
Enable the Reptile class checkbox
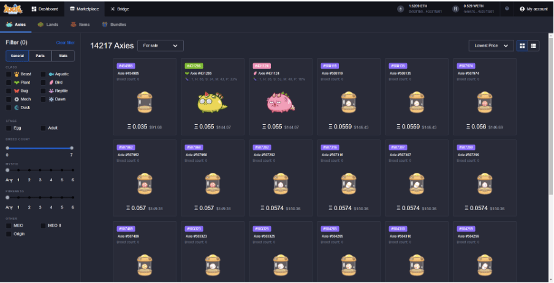pos(43,91)
